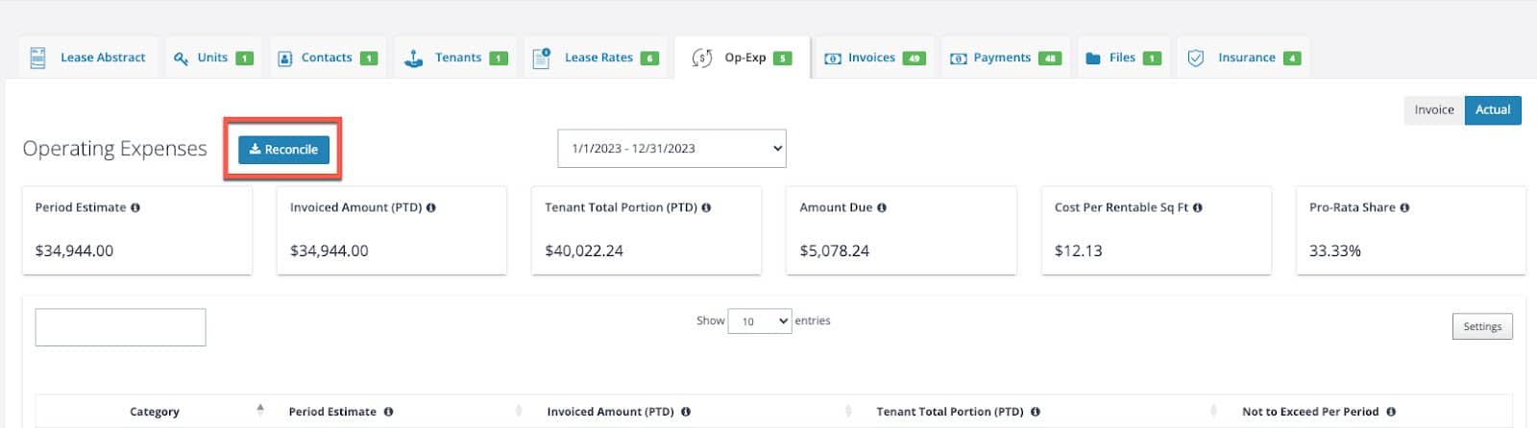Click the Period Estimate info icon in card

(x=135, y=207)
